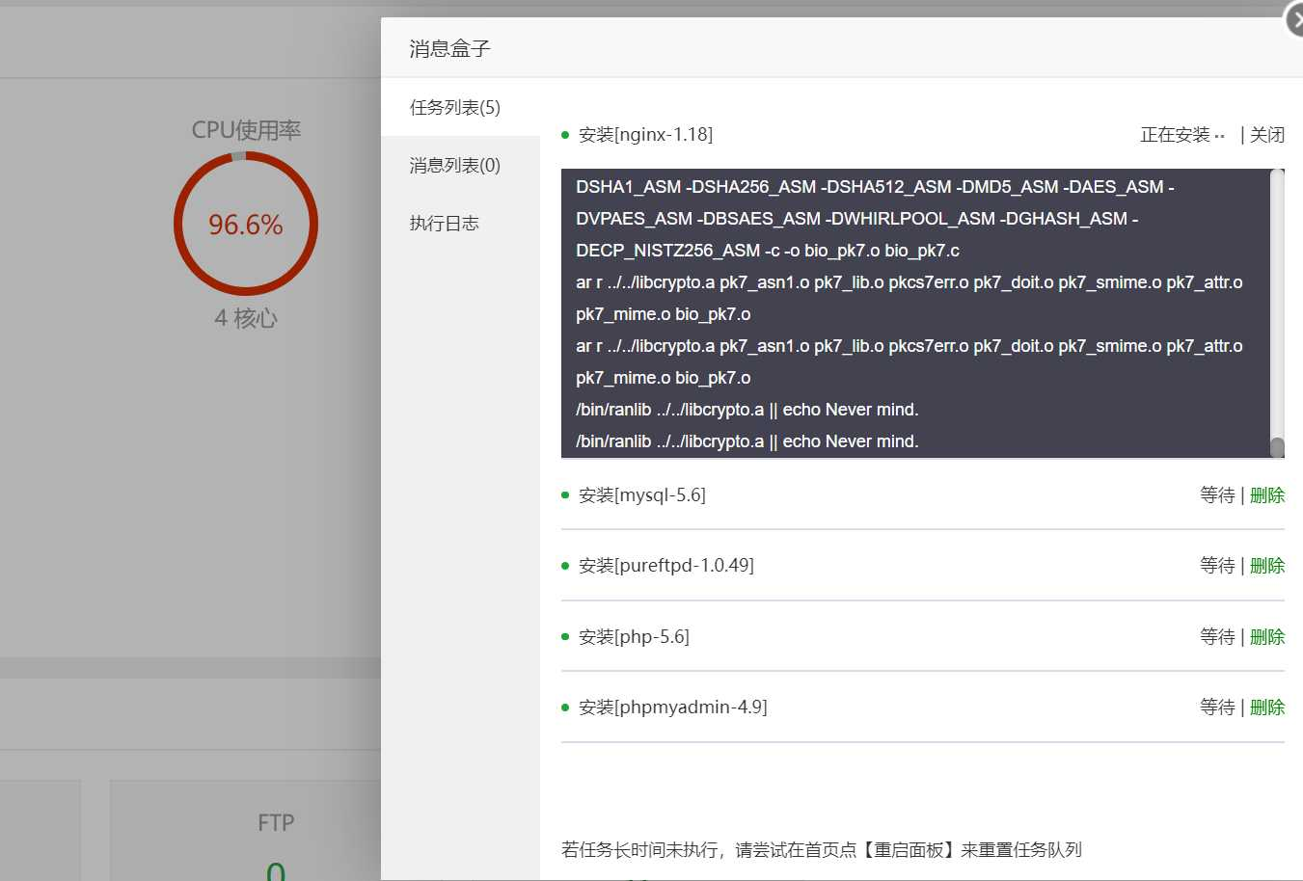Select the 安装[nginx-1.18] task title
1303x881 pixels.
click(x=645, y=135)
